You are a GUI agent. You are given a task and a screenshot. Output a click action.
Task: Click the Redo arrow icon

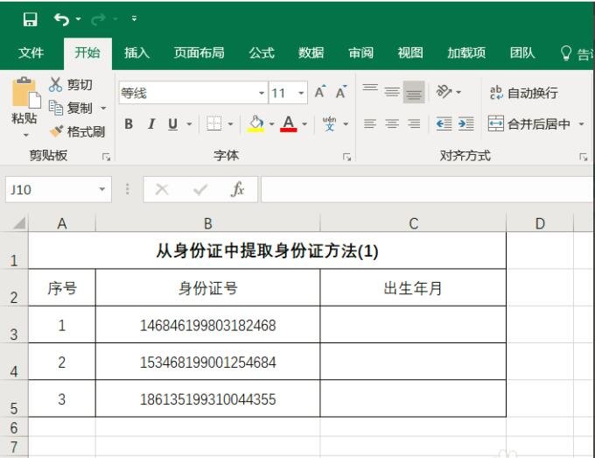tap(98, 19)
